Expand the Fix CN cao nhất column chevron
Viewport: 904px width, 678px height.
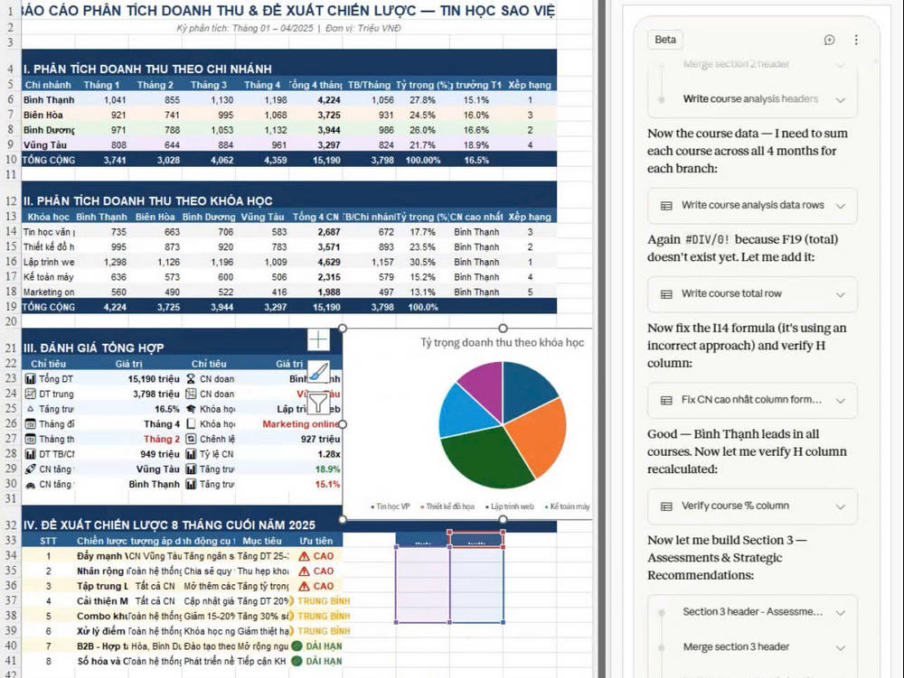point(840,400)
